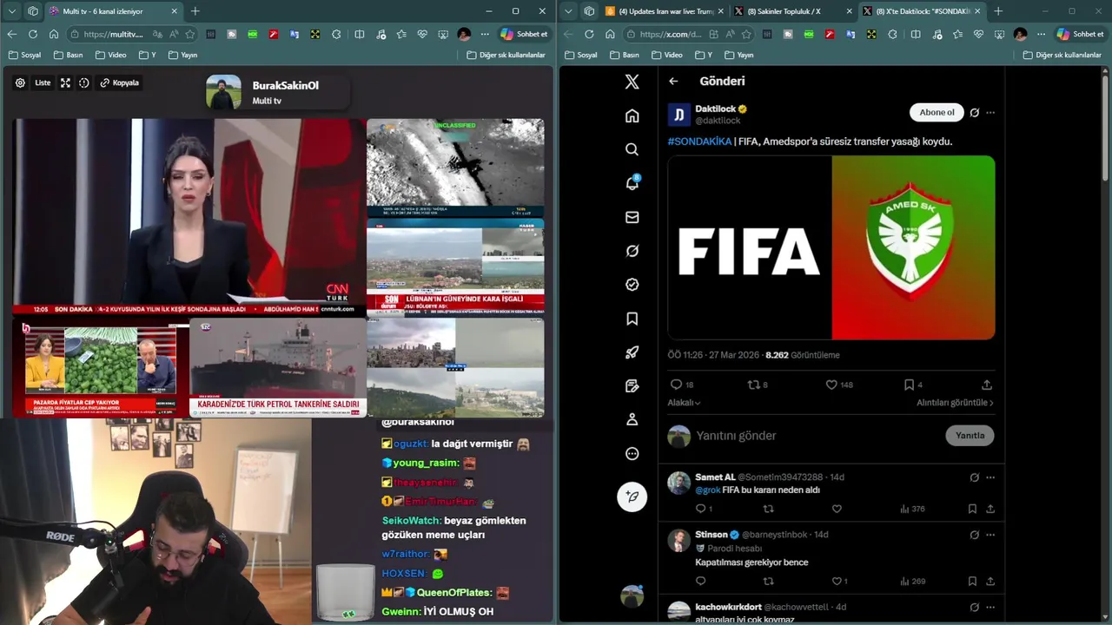This screenshot has width=1112, height=625.
Task: Click the compose post feather button
Action: pos(632,497)
